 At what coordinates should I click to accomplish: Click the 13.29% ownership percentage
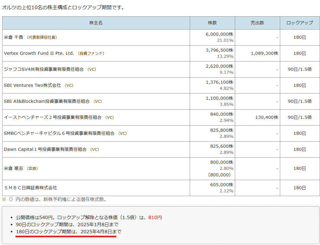[225, 56]
